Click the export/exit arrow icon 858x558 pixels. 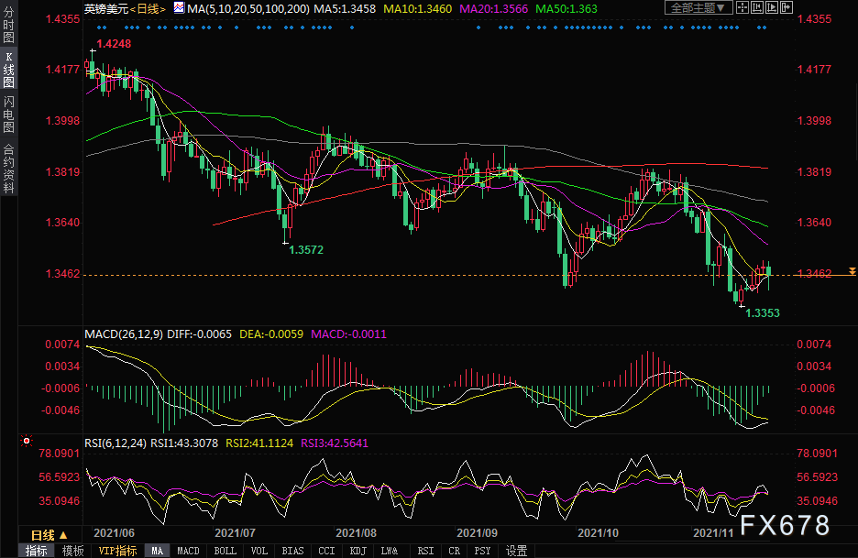click(x=786, y=7)
